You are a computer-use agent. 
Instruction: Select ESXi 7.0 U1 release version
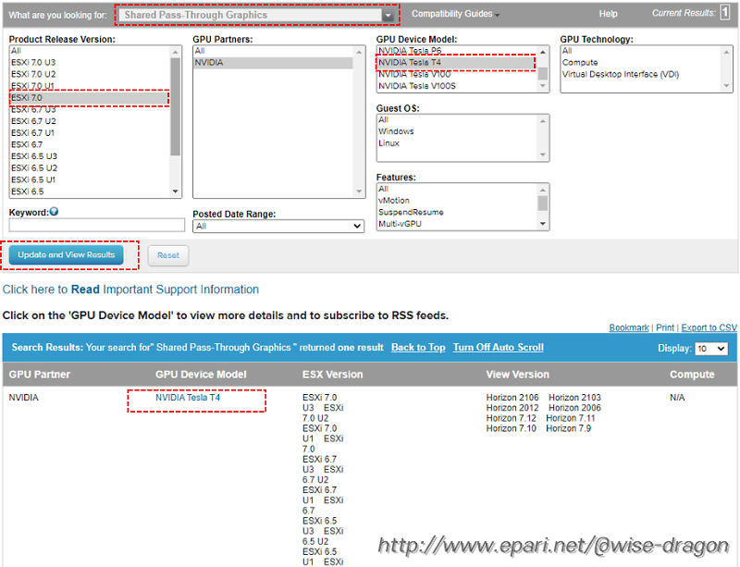[x=90, y=86]
